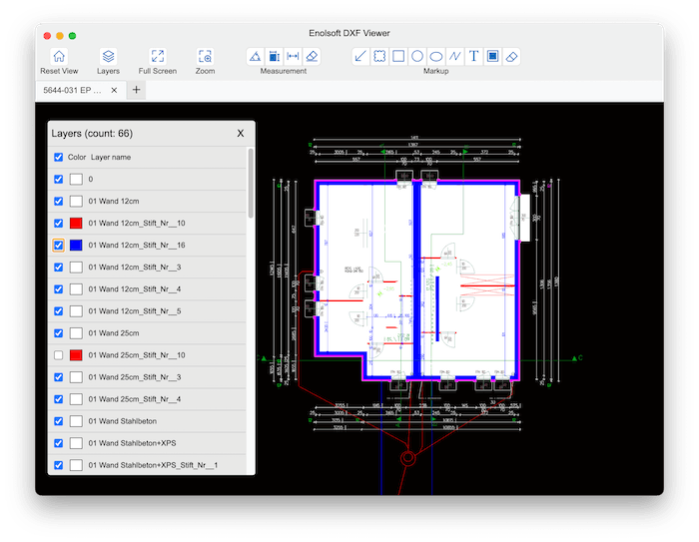699x542 pixels.
Task: Hide the '01 Wand Stahlbeton' layer
Action: [x=59, y=421]
